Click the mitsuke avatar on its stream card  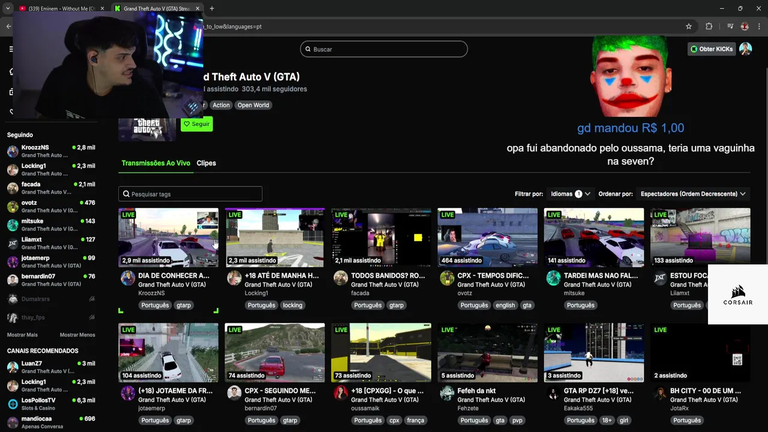(x=553, y=278)
